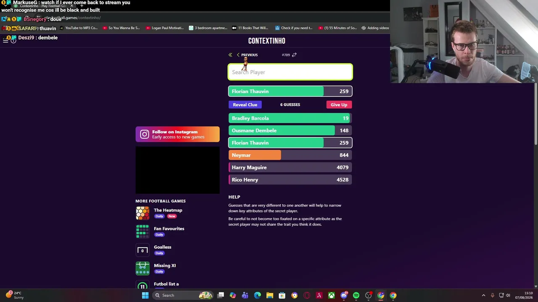Click the browser address bar URL

tap(72, 18)
